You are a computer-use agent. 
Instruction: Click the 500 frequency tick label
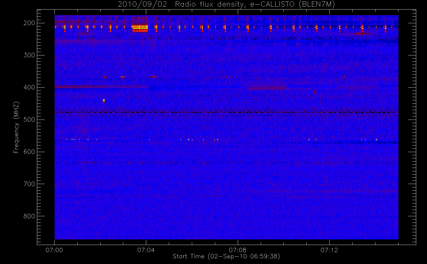29,120
